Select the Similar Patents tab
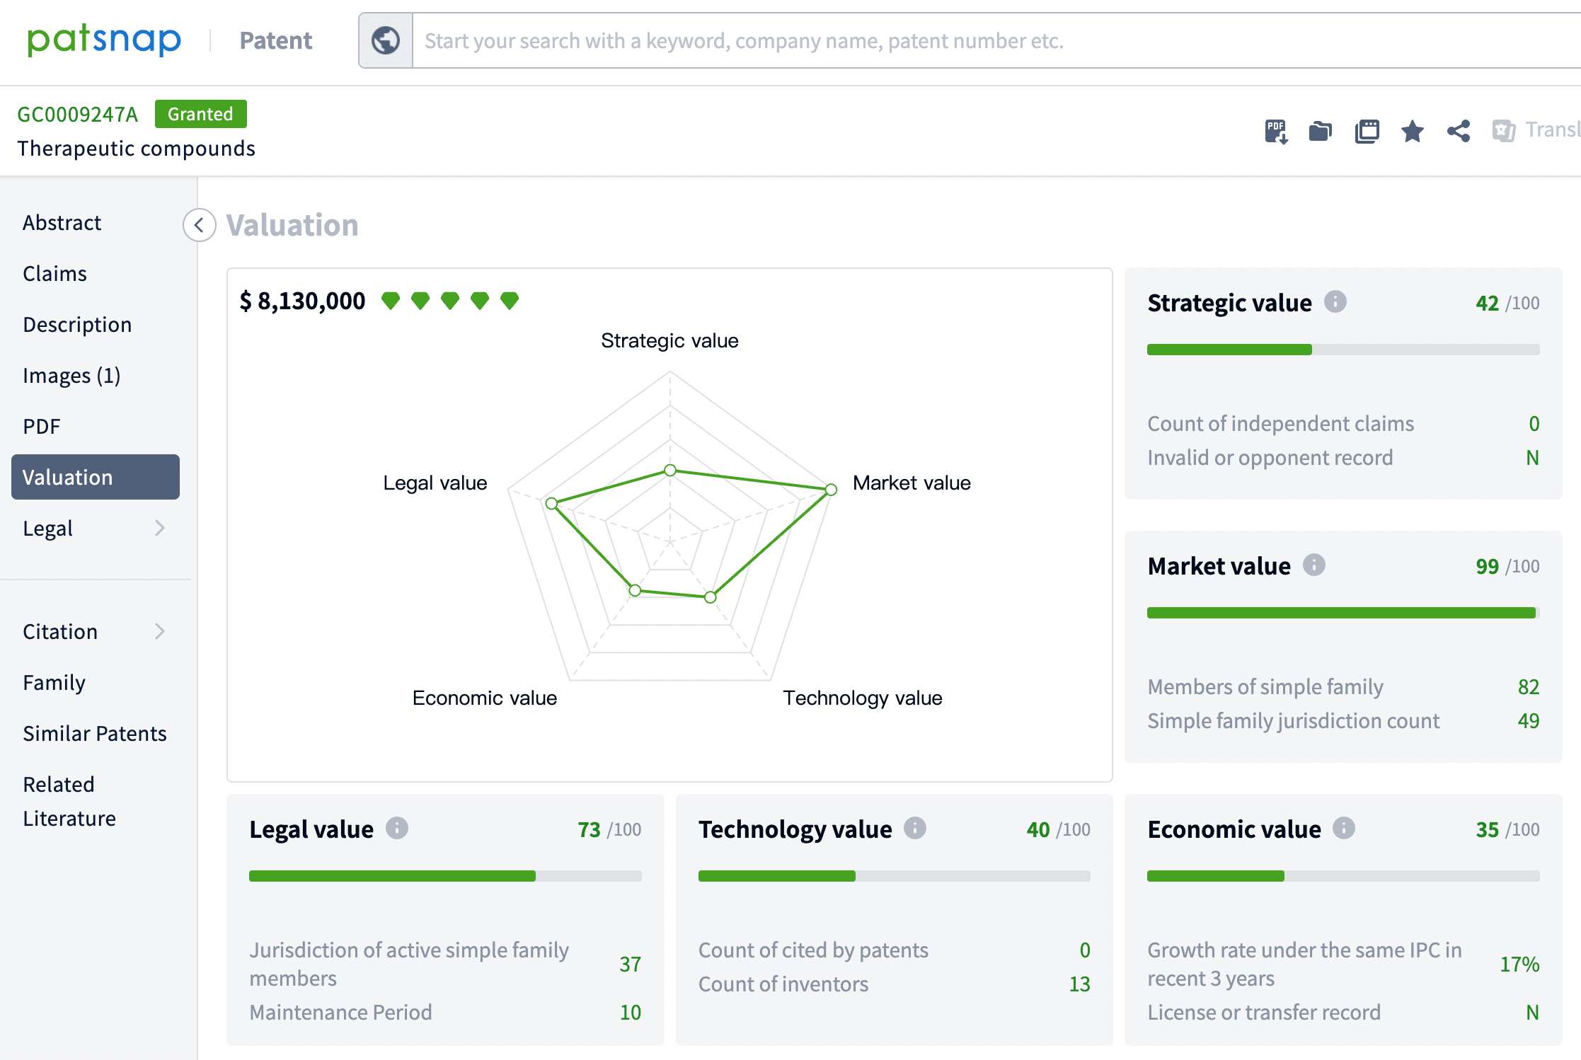The width and height of the screenshot is (1581, 1060). click(95, 734)
